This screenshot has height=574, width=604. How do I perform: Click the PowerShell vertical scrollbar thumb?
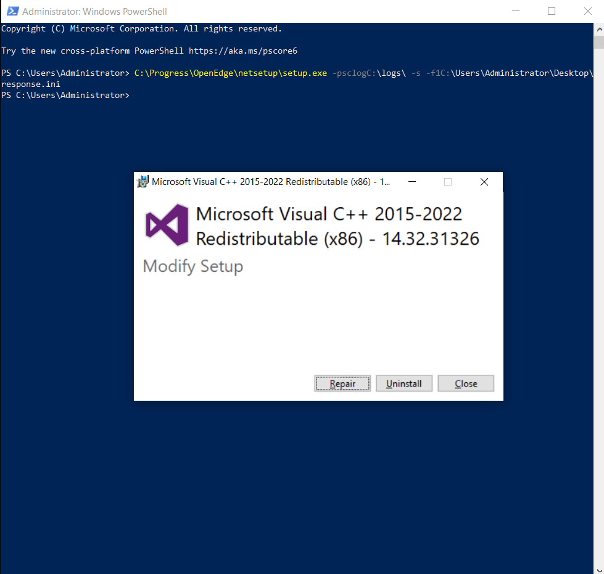click(599, 41)
